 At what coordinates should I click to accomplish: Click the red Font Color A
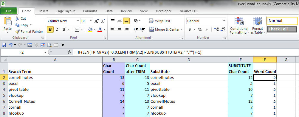point(100,29)
